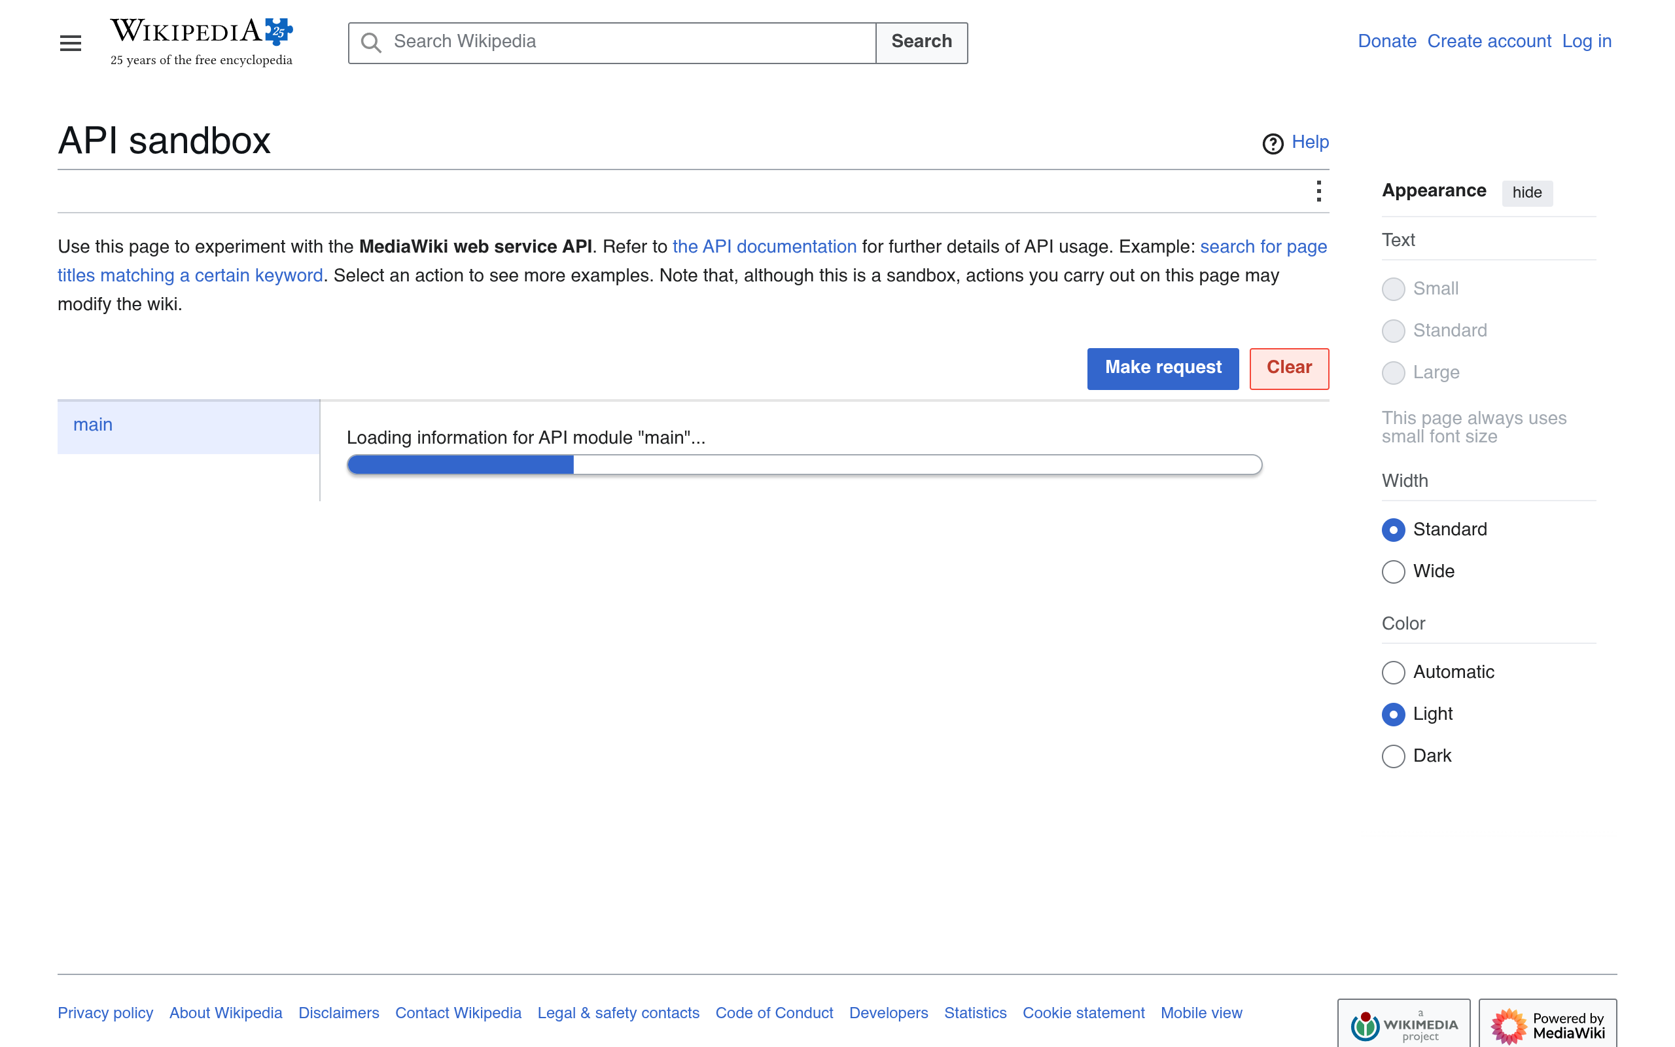
Task: Click the API sandbox page heading
Action: pyautogui.click(x=164, y=141)
